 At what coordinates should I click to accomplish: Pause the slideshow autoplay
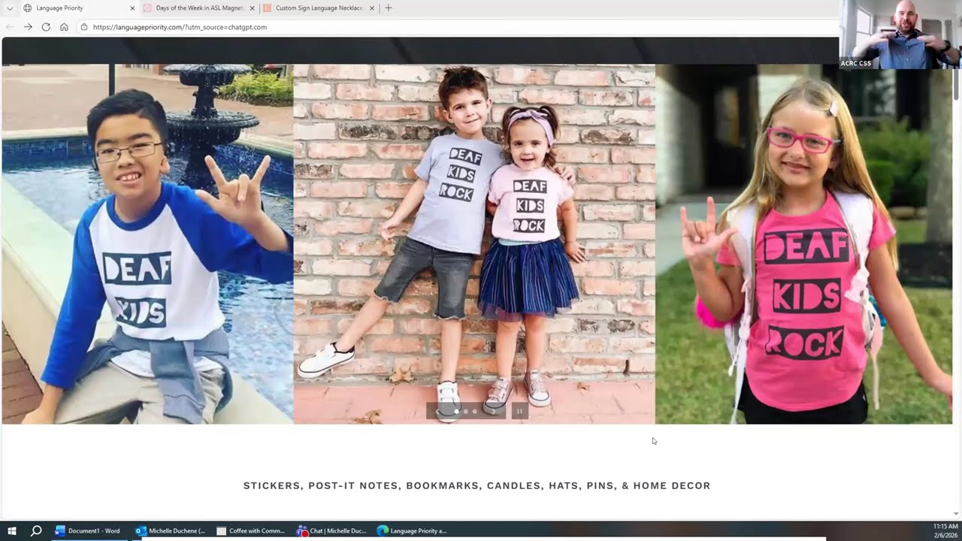[519, 411]
